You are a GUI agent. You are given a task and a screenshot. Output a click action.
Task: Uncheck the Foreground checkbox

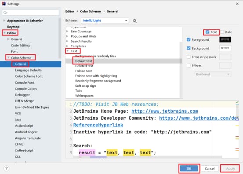pos(189,39)
